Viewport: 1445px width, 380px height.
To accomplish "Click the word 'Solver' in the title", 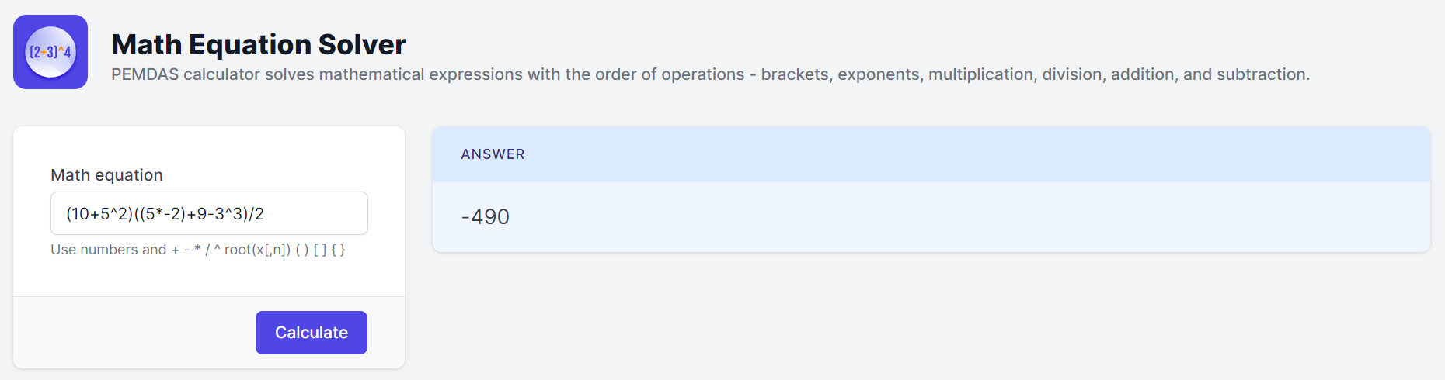I will click(x=362, y=44).
